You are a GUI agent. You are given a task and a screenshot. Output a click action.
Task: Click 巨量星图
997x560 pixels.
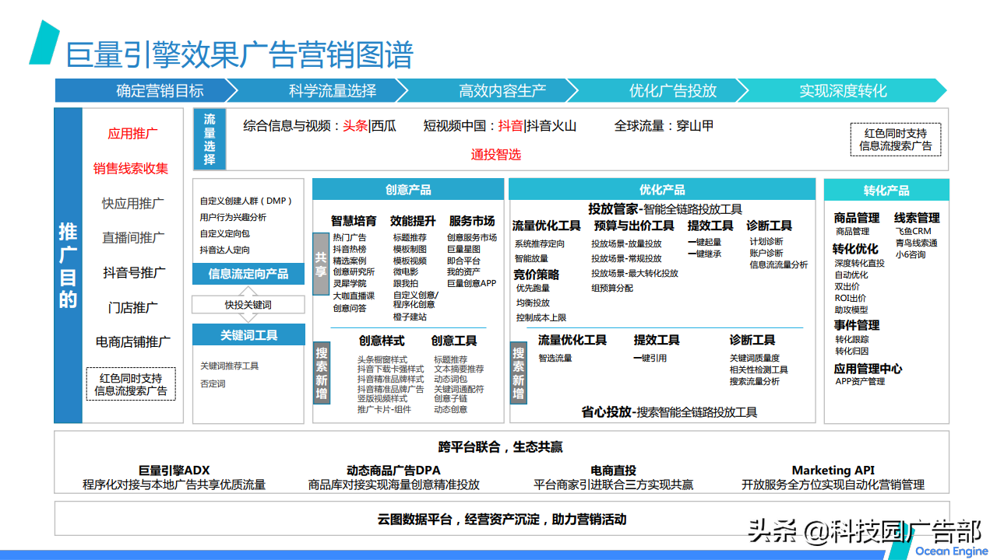[463, 249]
